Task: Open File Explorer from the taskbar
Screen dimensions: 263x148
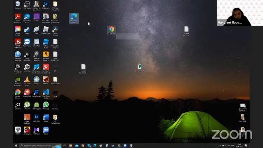Action: (71, 146)
